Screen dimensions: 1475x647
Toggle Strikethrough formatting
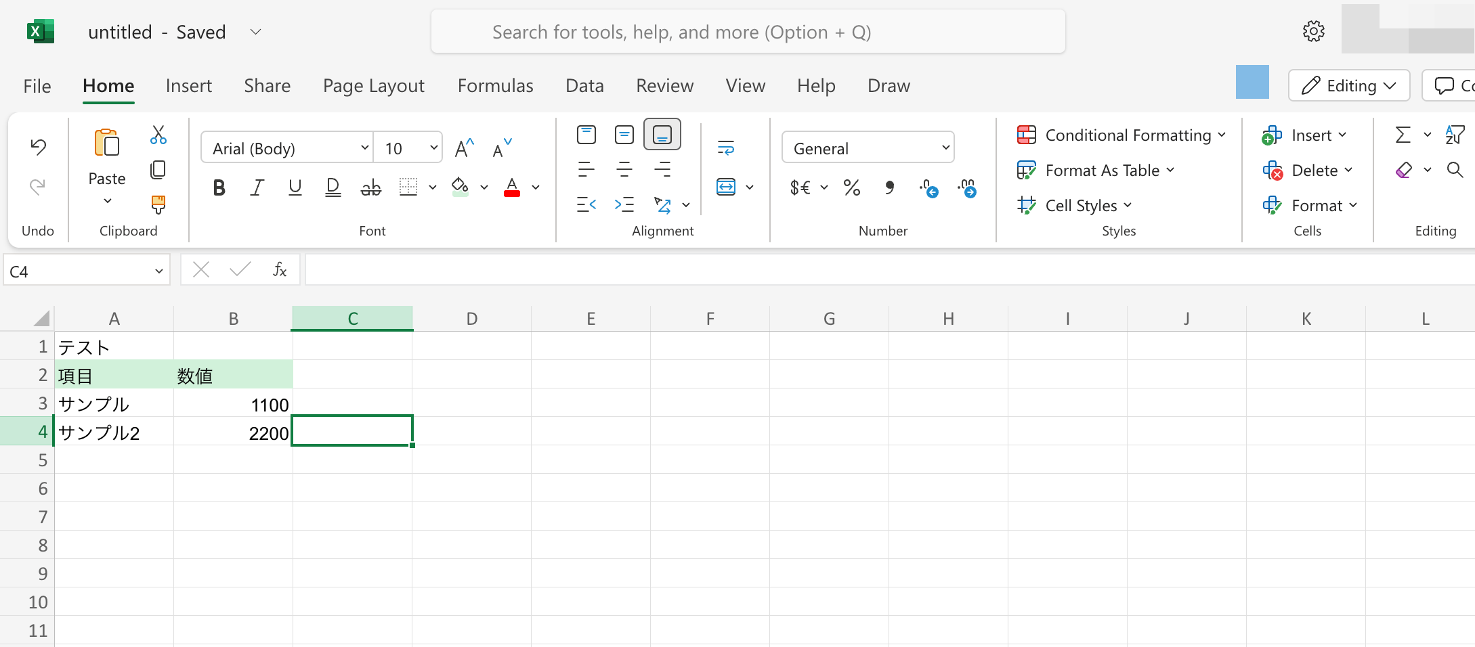point(370,187)
